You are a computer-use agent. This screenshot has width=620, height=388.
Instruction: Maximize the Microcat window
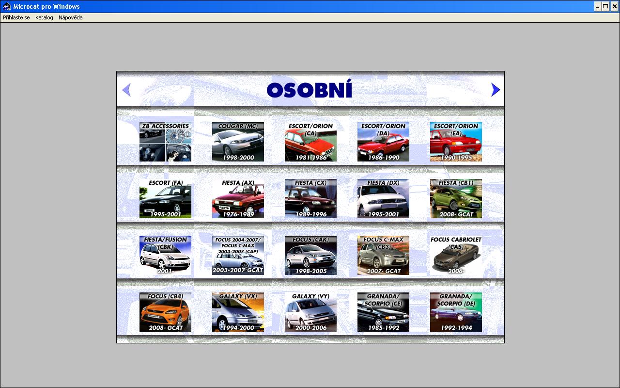pyautogui.click(x=605, y=6)
